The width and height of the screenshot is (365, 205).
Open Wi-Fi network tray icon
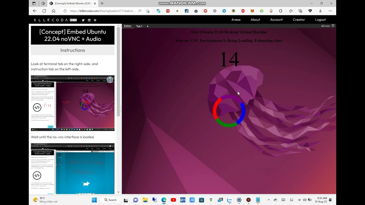coord(299,200)
